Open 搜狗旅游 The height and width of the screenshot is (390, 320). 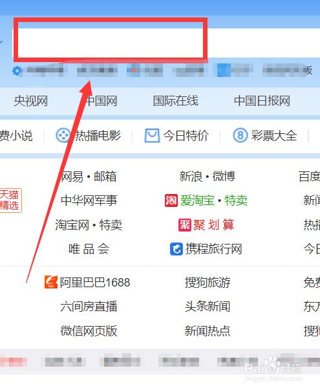208,283
